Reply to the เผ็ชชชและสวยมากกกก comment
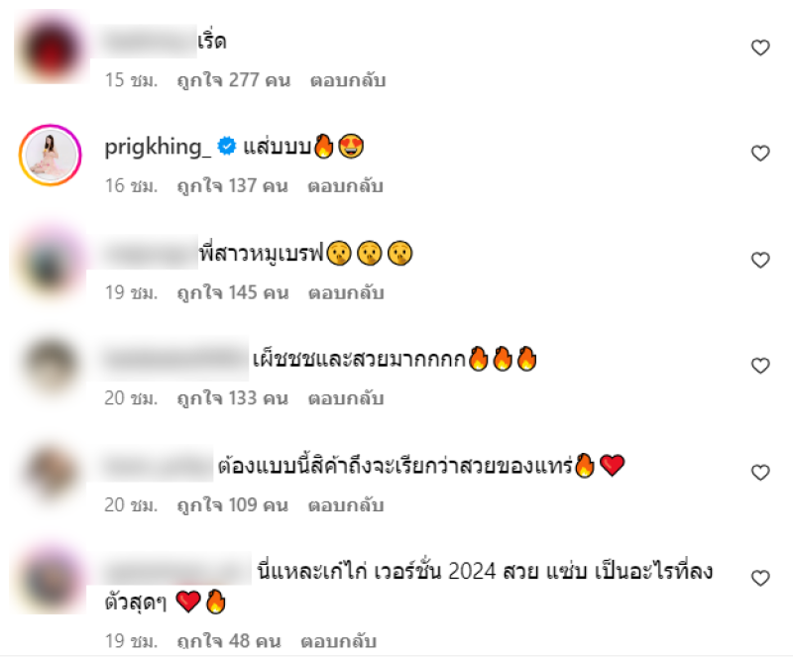 pyautogui.click(x=346, y=398)
